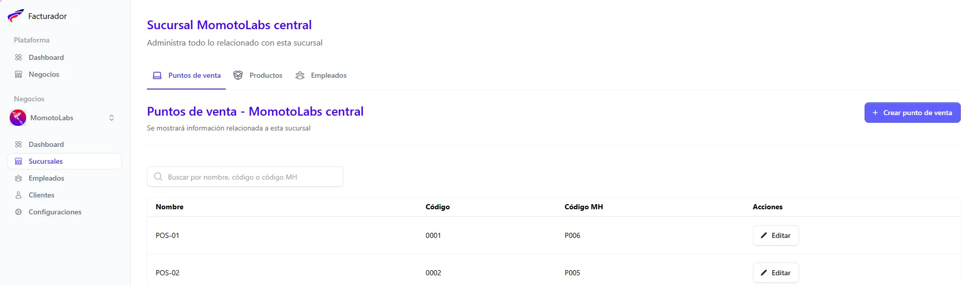Open the MomotoLabs business Dashboard icon
This screenshot has width=969, height=285.
18,144
